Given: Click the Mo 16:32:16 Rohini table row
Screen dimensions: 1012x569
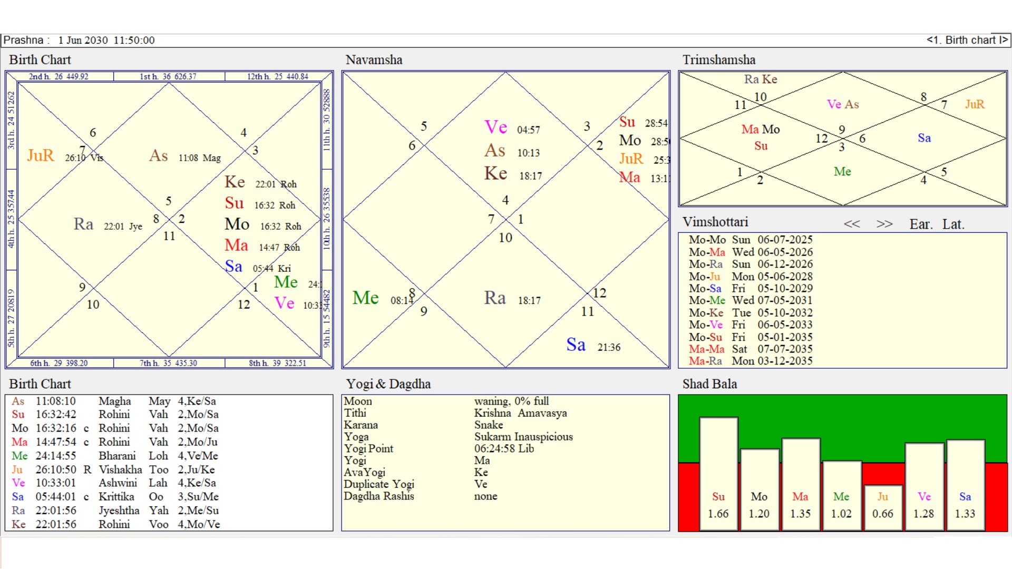Looking at the screenshot, I should tap(115, 428).
